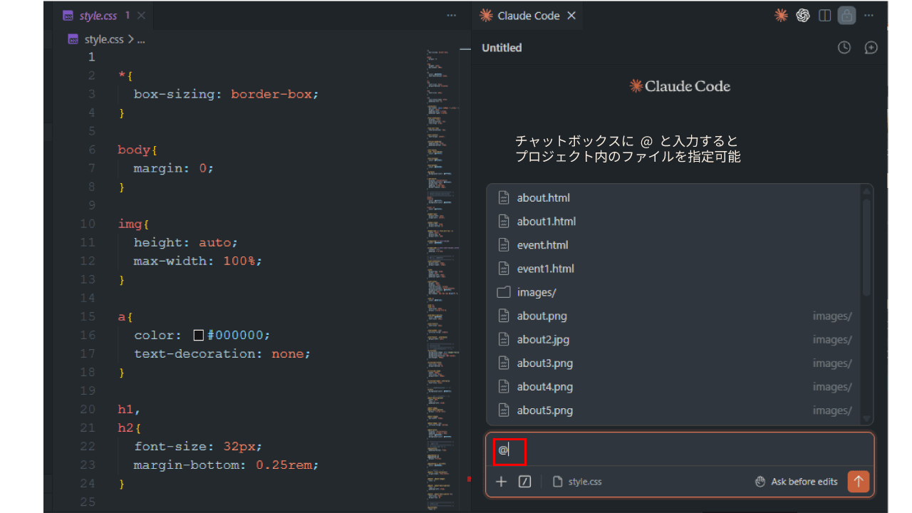
Task: Toggle the lock icon in top toolbar
Action: (x=846, y=16)
